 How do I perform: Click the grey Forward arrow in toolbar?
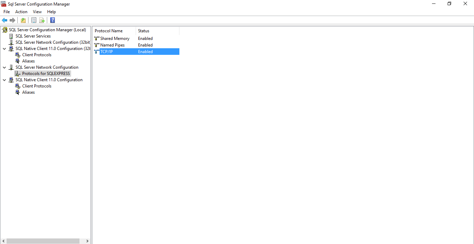coord(12,20)
